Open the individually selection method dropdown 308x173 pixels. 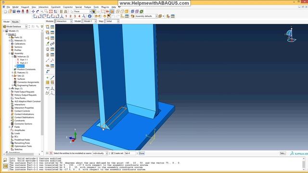coord(100,153)
